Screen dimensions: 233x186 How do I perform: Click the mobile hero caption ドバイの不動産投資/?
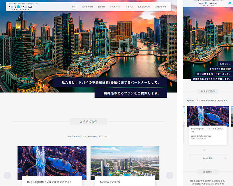(220, 69)
